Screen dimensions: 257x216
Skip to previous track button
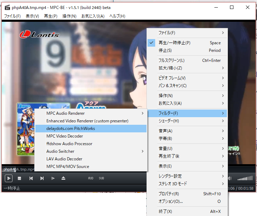[x=31, y=178]
